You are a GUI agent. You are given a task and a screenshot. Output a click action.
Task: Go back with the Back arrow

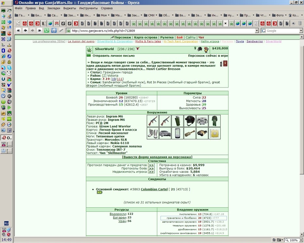(x=25, y=30)
